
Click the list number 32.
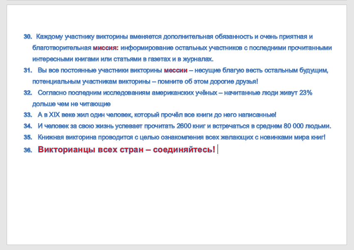[28, 93]
